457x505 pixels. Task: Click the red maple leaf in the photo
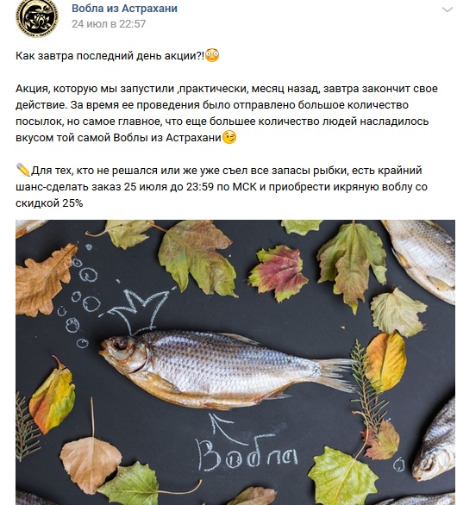click(278, 272)
